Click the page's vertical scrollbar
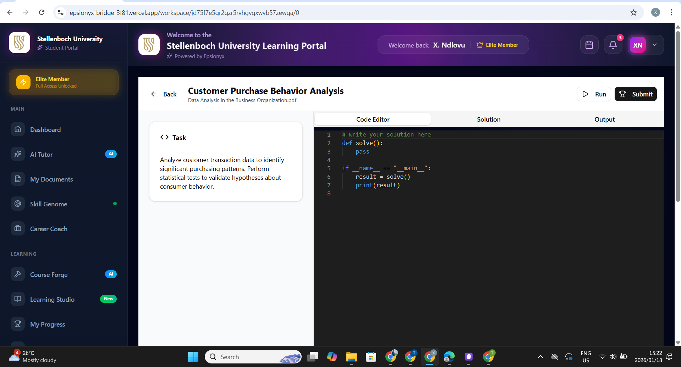681x367 pixels. point(678,117)
